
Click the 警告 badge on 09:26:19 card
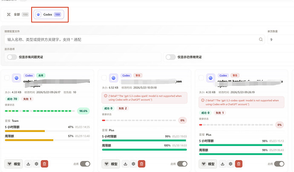click(235, 75)
